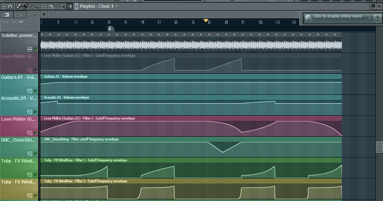The width and height of the screenshot is (383, 201).
Task: Click the SolidInc-power audio waveform clip
Action: [191, 45]
